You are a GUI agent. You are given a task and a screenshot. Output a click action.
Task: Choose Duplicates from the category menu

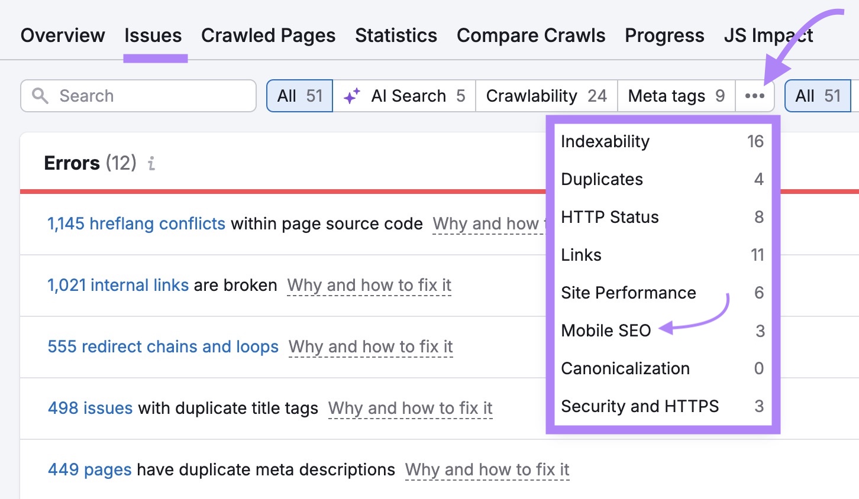coord(602,180)
